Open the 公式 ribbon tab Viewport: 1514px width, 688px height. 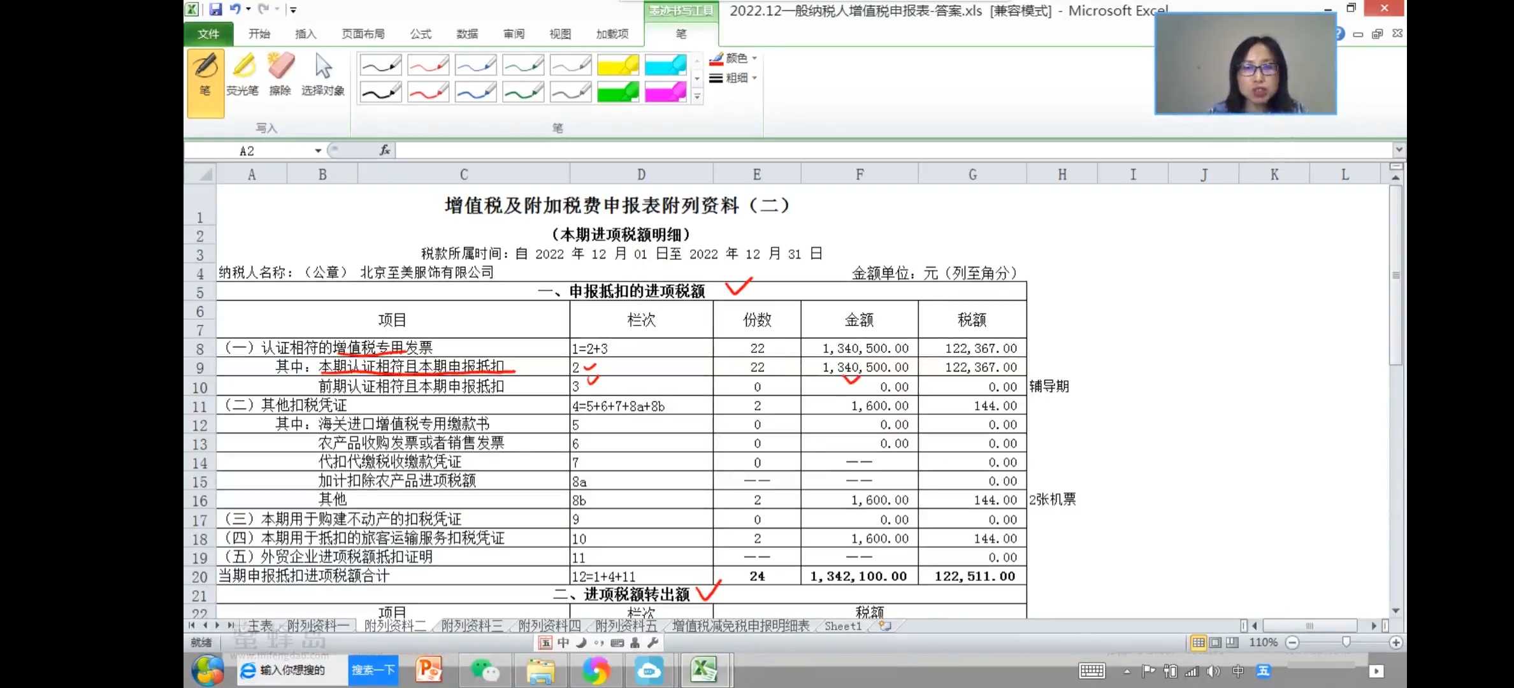pos(421,34)
